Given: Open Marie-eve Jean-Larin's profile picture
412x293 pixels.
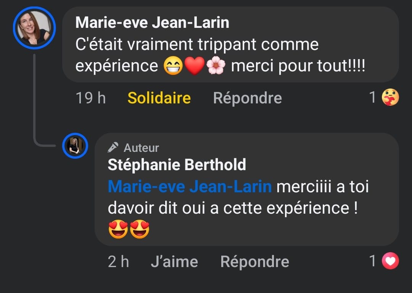Looking at the screenshot, I should pyautogui.click(x=35, y=28).
